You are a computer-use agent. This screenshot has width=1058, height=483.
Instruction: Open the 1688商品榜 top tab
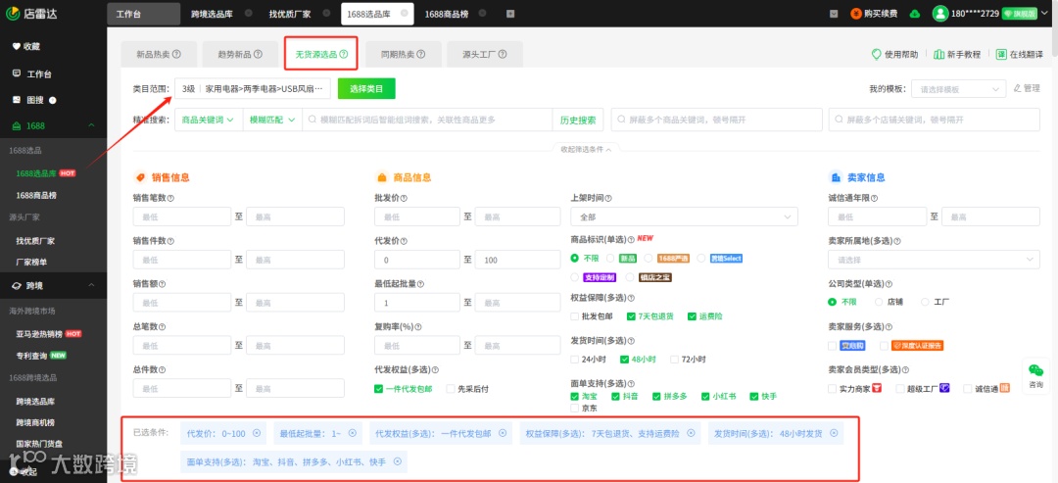coord(447,14)
